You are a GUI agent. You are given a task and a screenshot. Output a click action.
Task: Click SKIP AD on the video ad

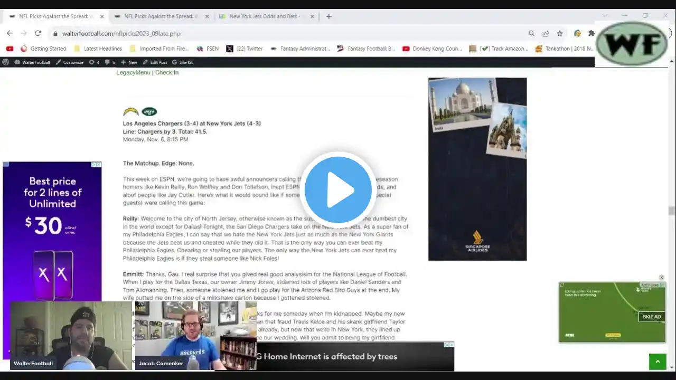pyautogui.click(x=651, y=317)
